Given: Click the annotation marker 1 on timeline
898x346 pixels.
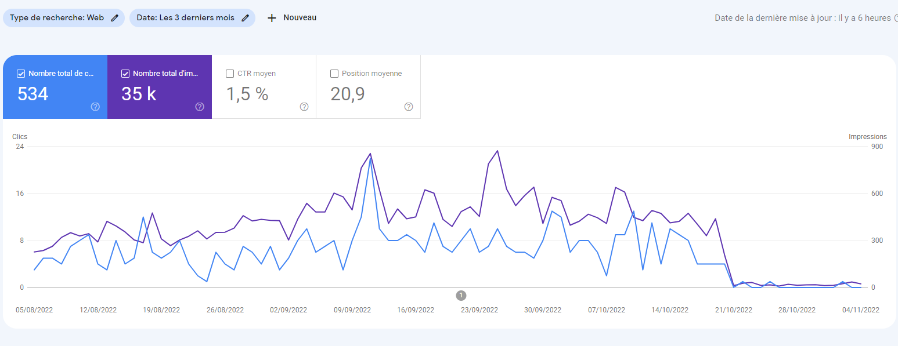Looking at the screenshot, I should pos(461,296).
